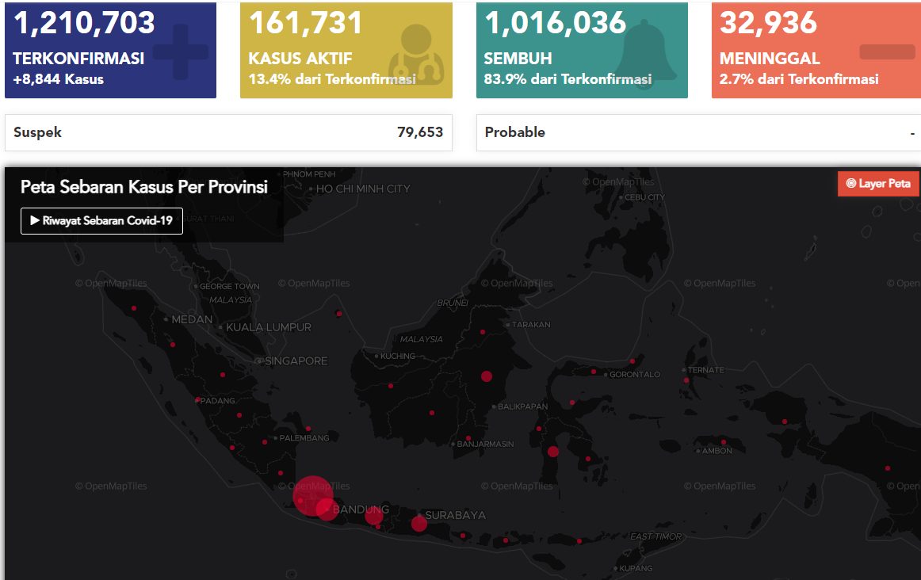Image resolution: width=921 pixels, height=580 pixels.
Task: Open the Kasus Aktif 161,731 card
Action: click(x=346, y=50)
